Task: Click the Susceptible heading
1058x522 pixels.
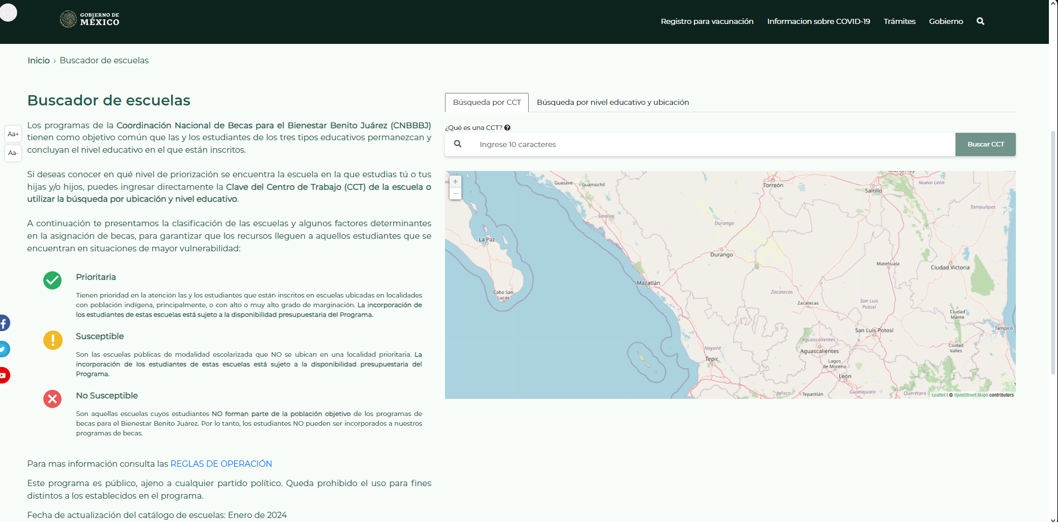Action: pyautogui.click(x=100, y=336)
